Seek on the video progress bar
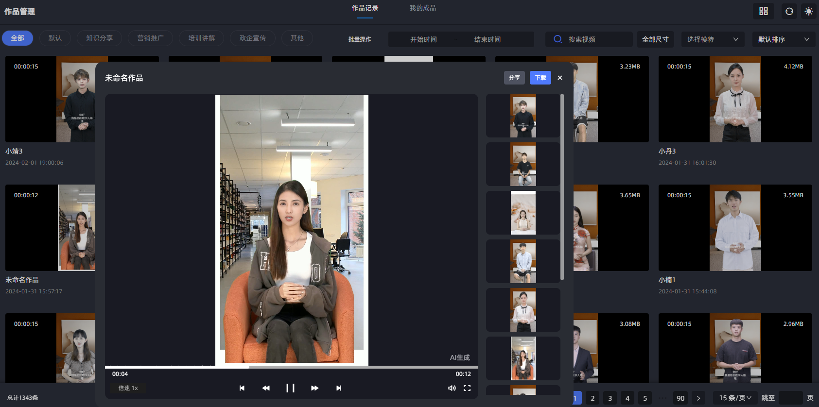This screenshot has height=407, width=819. (292, 367)
